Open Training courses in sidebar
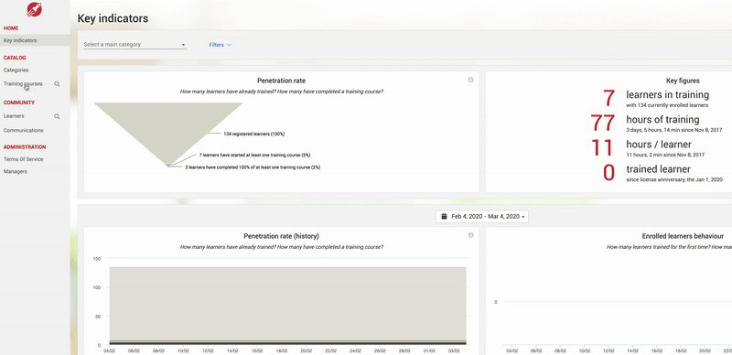The image size is (732, 355). (23, 84)
